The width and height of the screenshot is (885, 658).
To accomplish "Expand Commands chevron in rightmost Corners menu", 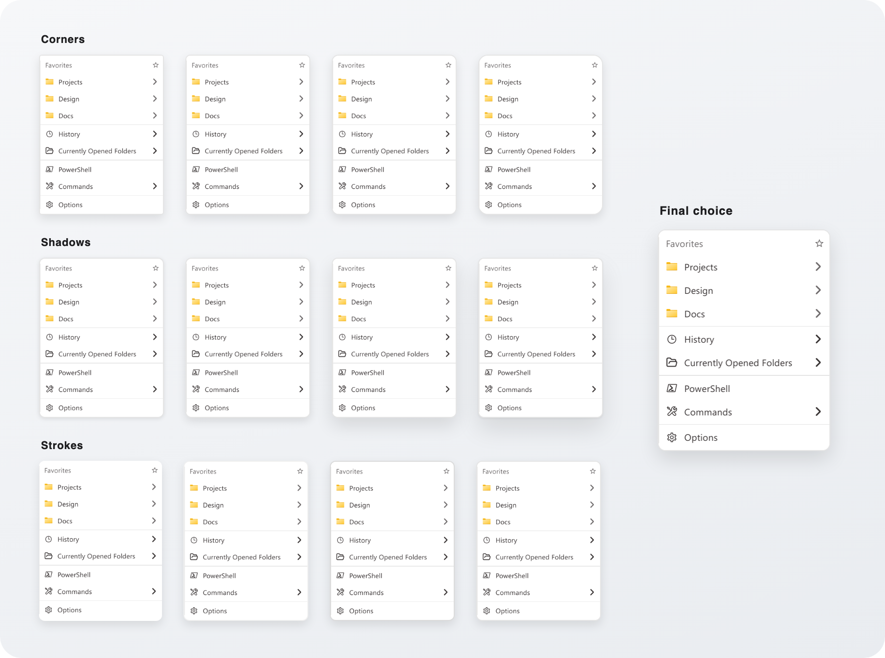I will pyautogui.click(x=594, y=186).
